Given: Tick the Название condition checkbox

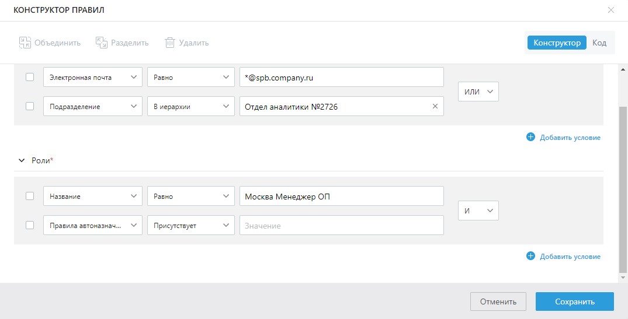Looking at the screenshot, I should pyautogui.click(x=30, y=197).
